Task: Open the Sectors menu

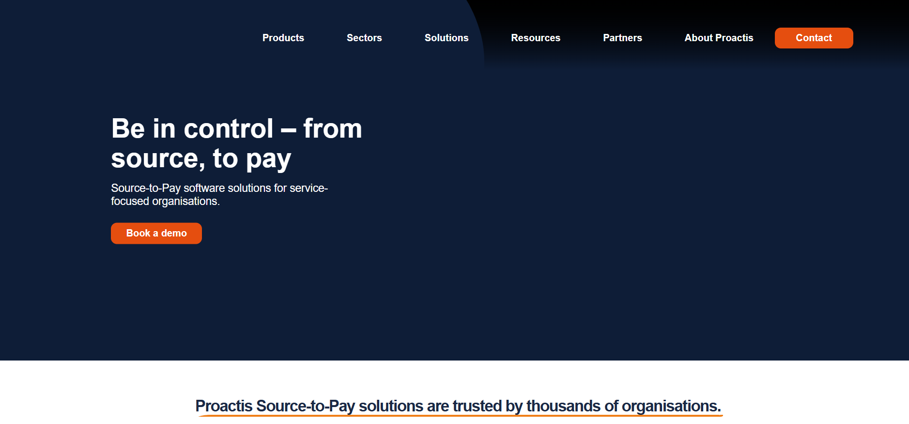Action: pos(364,38)
